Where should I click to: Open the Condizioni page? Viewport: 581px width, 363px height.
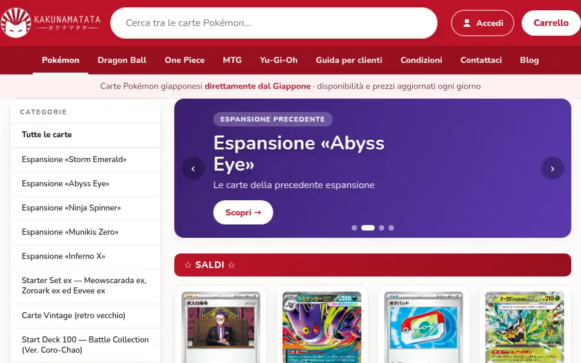pyautogui.click(x=421, y=60)
